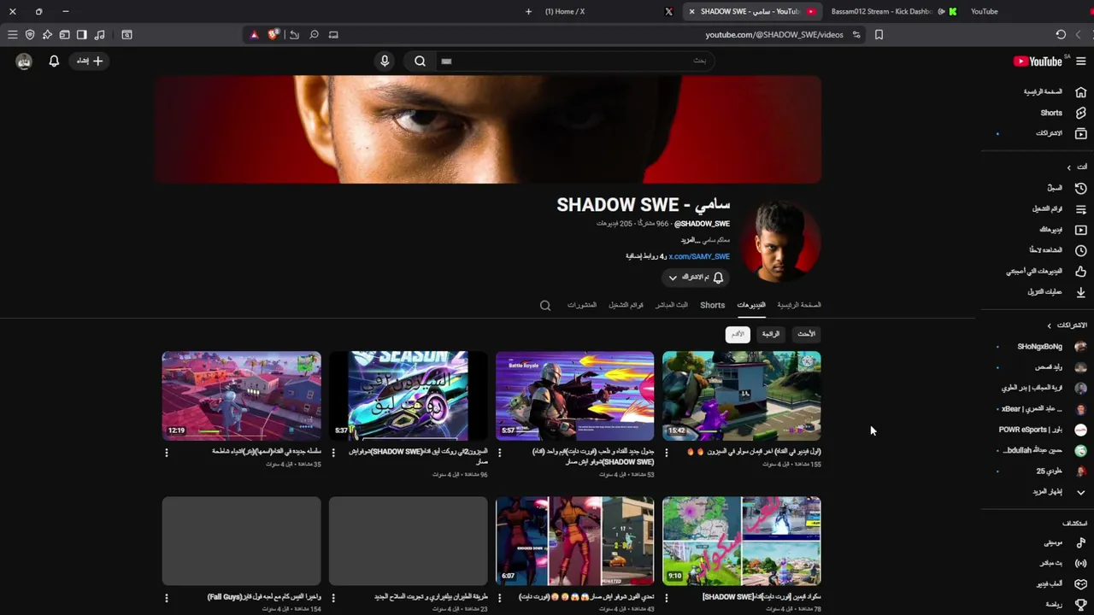Play the 15:42 video thumbnail

pos(742,395)
